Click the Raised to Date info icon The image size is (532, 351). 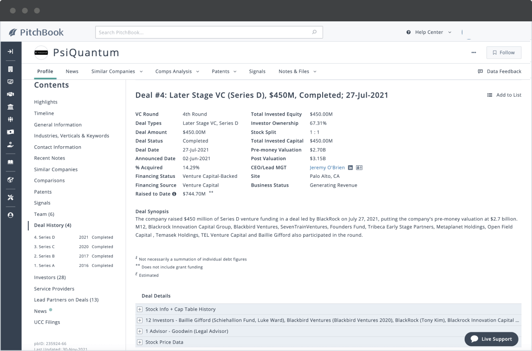174,194
